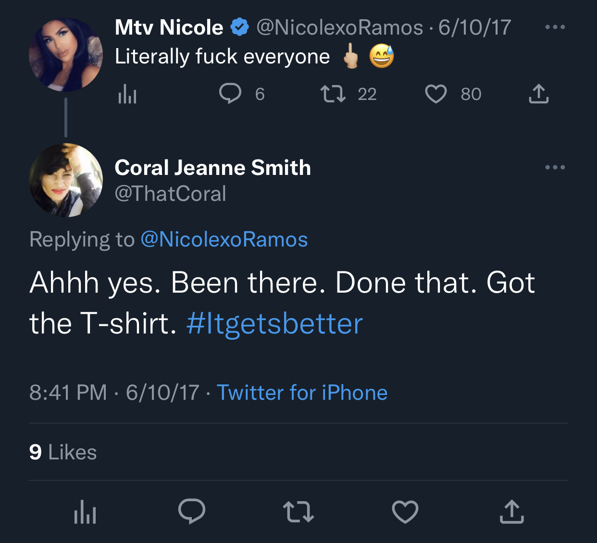Open the @ThatCoral handle profile
This screenshot has width=597, height=543.
[170, 194]
